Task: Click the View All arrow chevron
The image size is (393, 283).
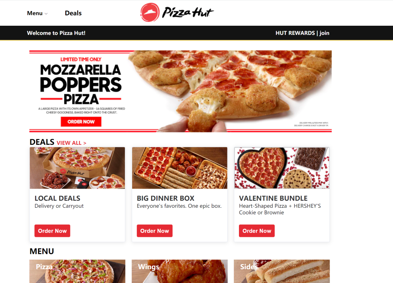Action: pyautogui.click(x=85, y=143)
